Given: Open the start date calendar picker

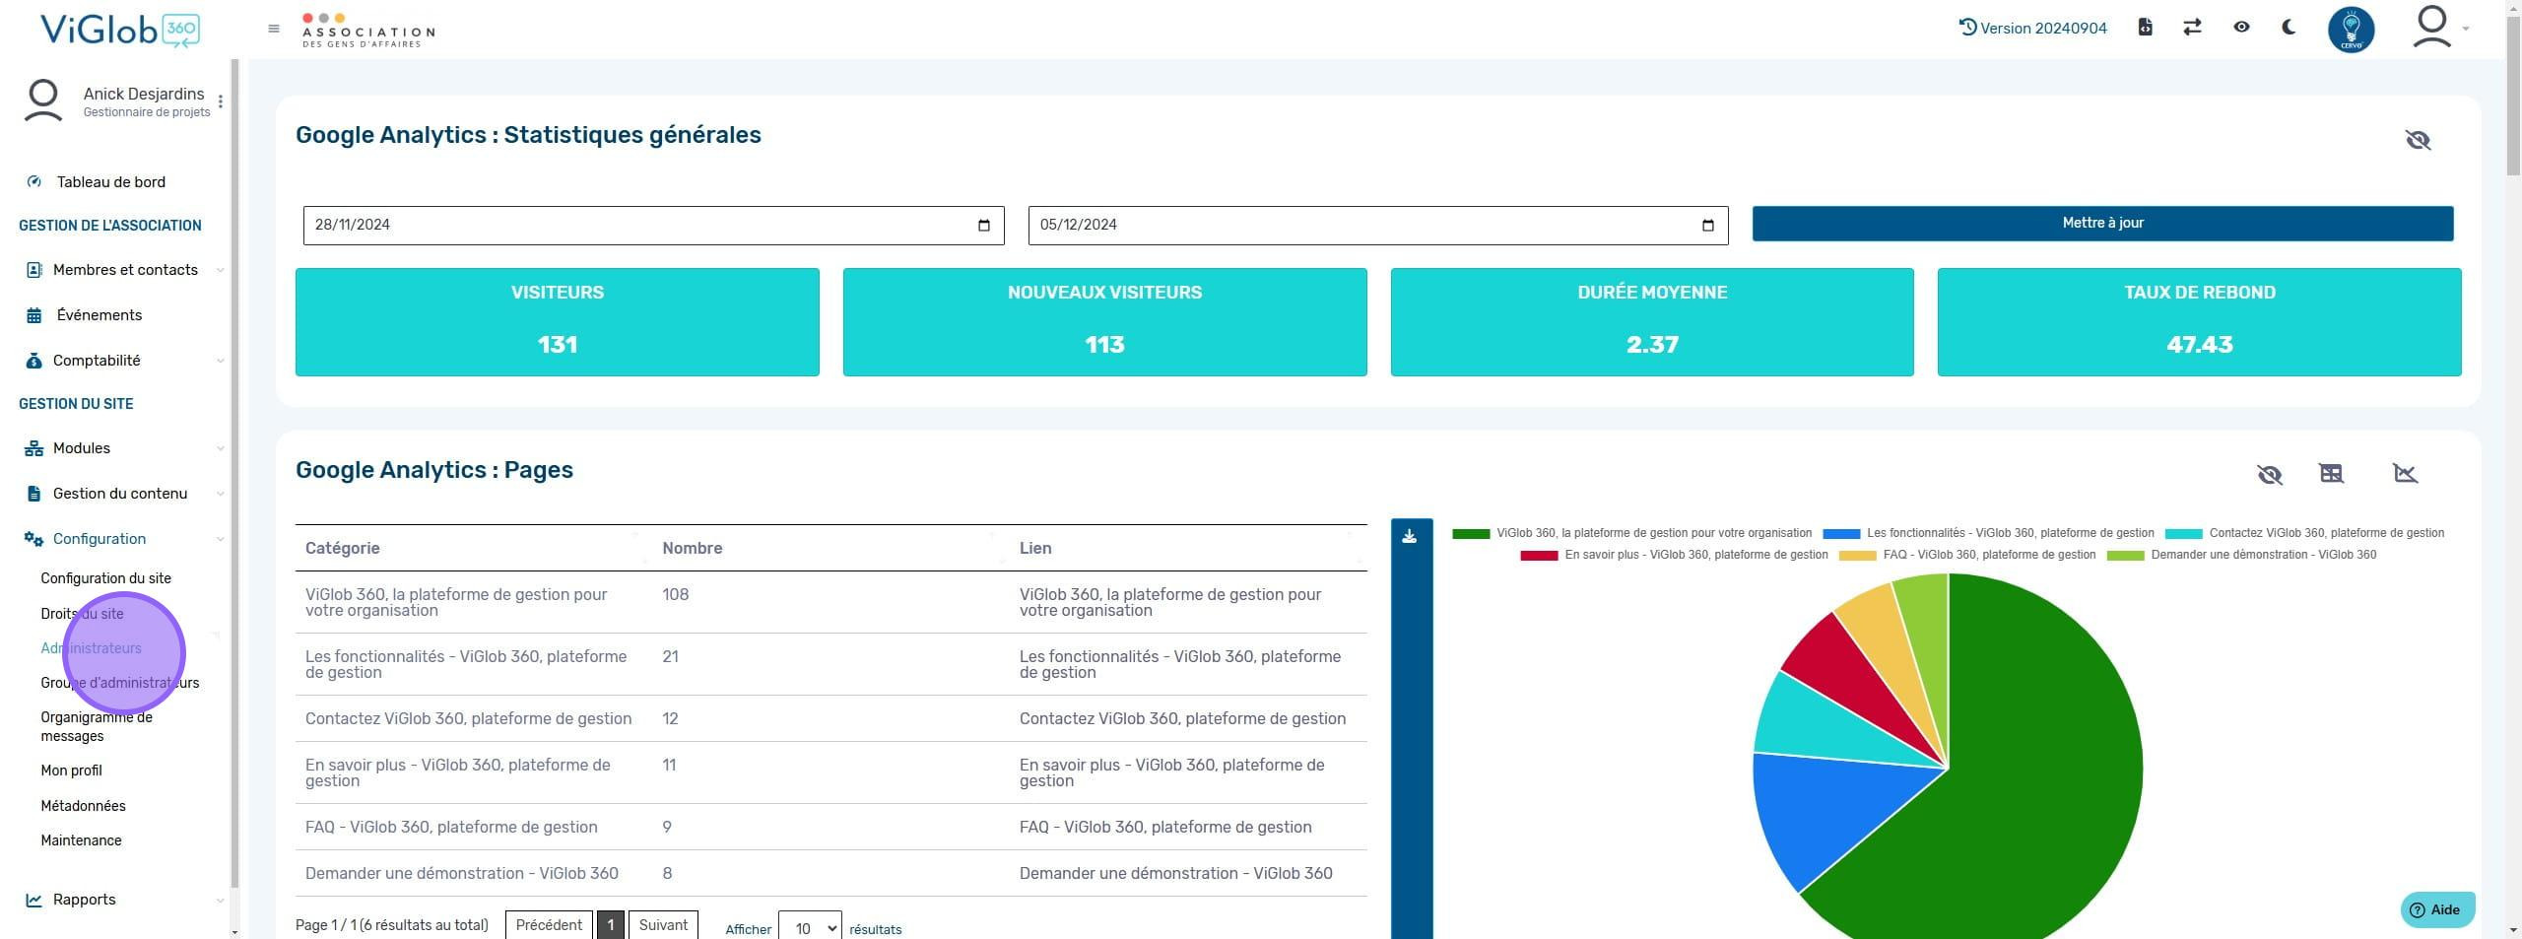Looking at the screenshot, I should (983, 226).
